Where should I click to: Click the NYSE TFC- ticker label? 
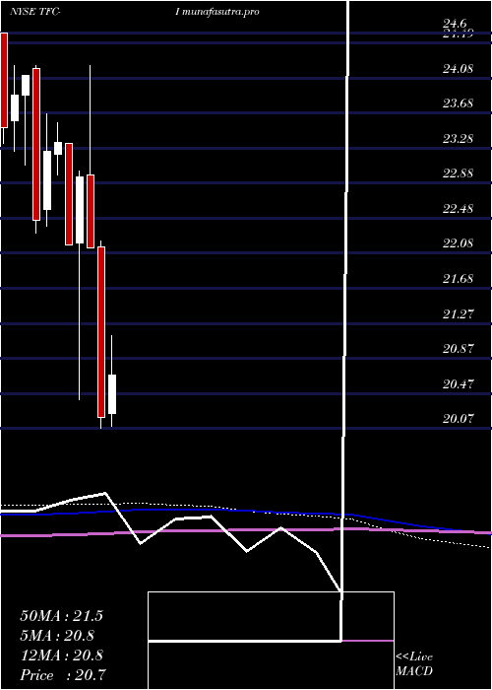tap(34, 12)
